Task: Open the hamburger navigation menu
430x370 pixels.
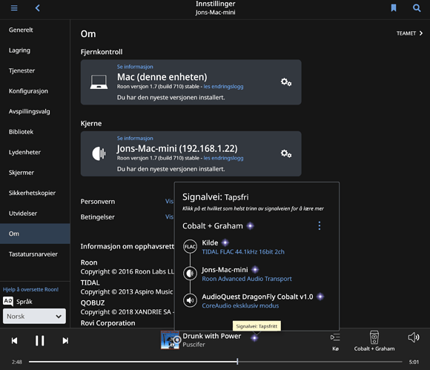Action: coord(14,8)
